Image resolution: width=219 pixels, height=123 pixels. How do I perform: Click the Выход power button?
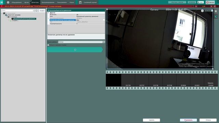(210, 2)
